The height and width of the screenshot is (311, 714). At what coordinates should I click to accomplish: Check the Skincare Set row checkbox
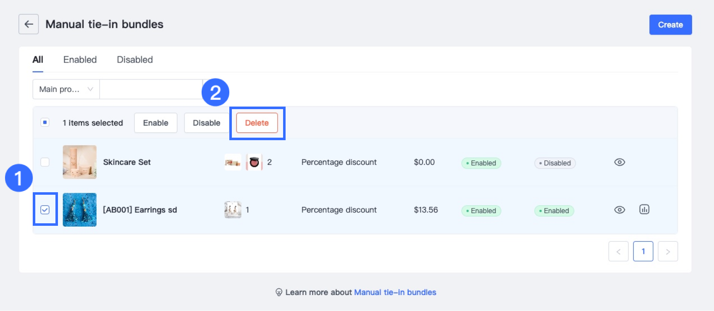tap(45, 162)
